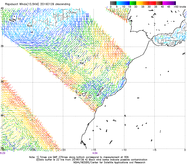Click the NOAA/NESDIS credit line

tap(109, 162)
